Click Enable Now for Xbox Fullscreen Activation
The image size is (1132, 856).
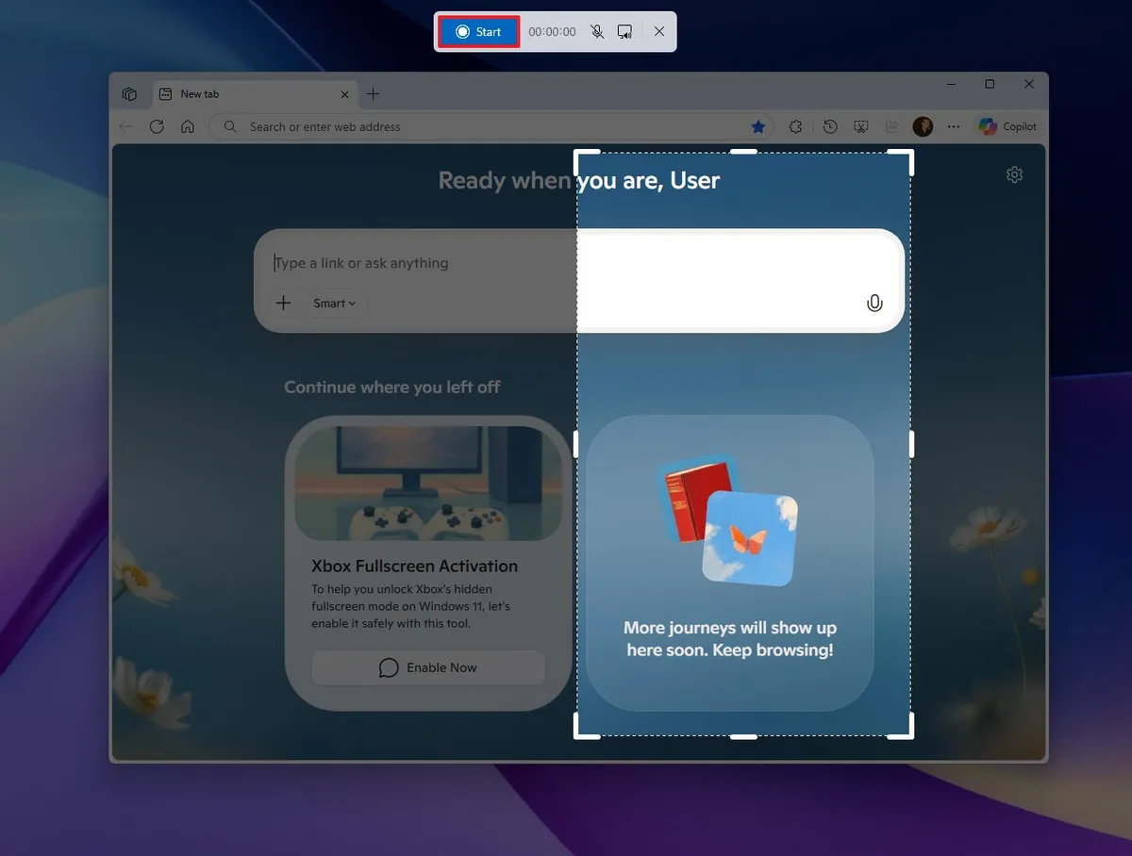point(428,667)
